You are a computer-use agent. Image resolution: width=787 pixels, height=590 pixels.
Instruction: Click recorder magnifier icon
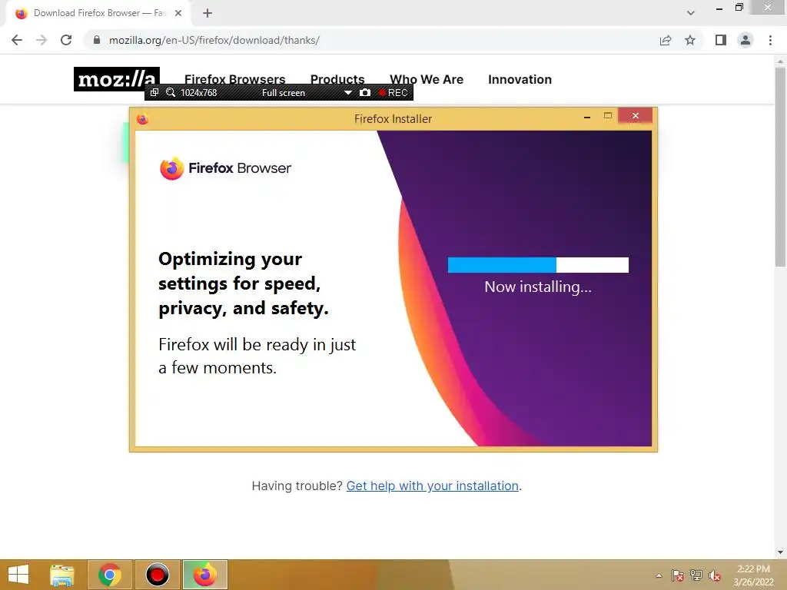171,92
